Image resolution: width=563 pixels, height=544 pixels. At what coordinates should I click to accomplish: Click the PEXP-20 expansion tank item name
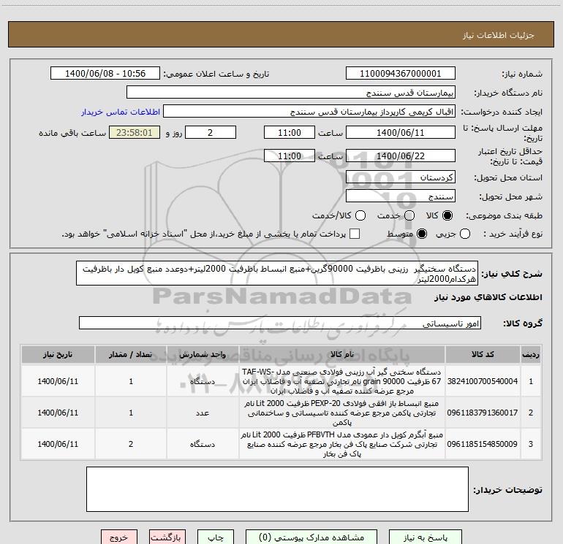point(342,413)
